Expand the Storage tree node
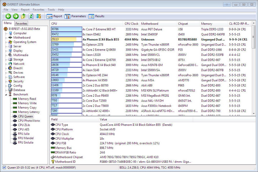This screenshot has width=258, height=172. [x=6, y=59]
